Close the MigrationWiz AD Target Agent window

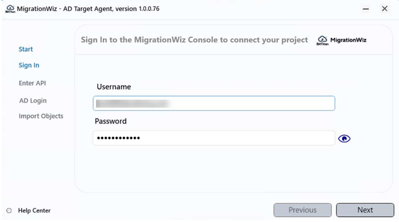tap(384, 9)
